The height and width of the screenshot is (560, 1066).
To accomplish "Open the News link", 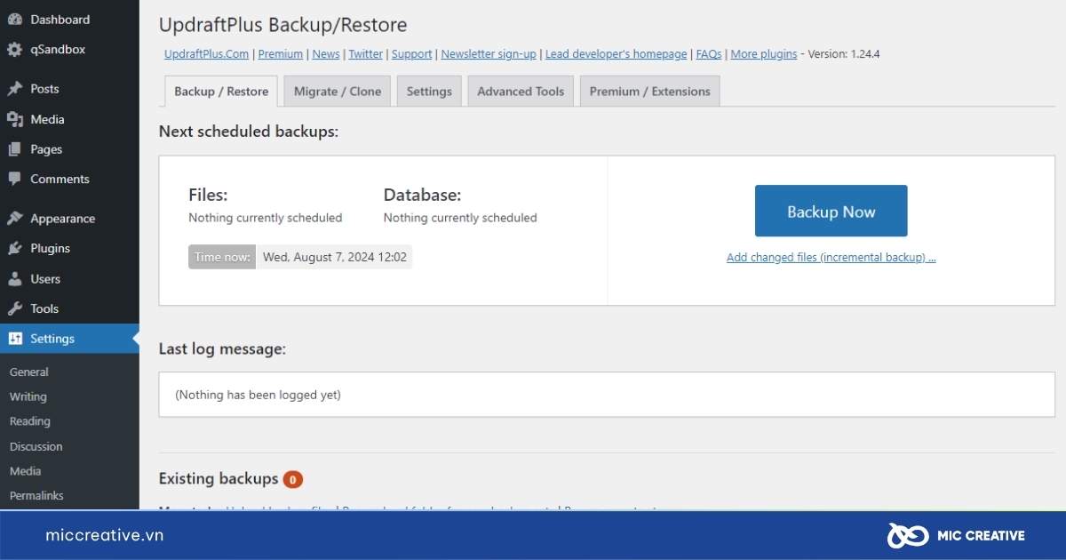I will [x=326, y=54].
